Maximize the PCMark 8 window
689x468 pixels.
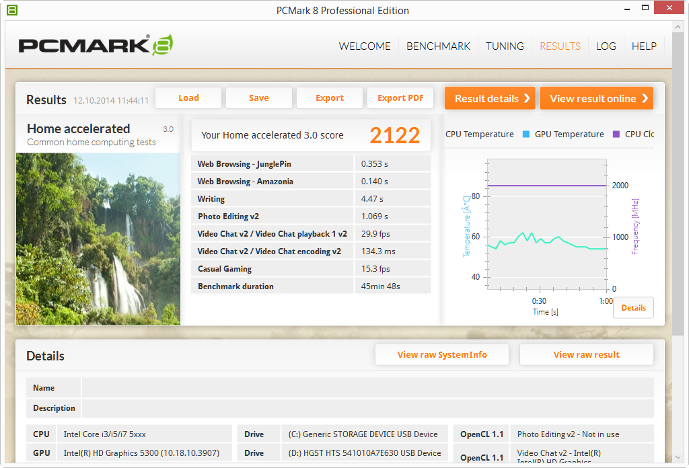pos(645,8)
